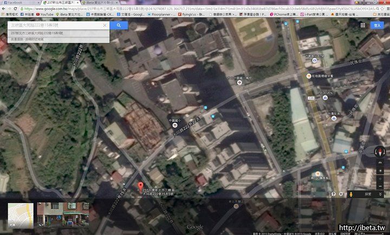Open the i-Part bookmark
Image resolution: width=390 pixels, height=235 pixels.
313,15
